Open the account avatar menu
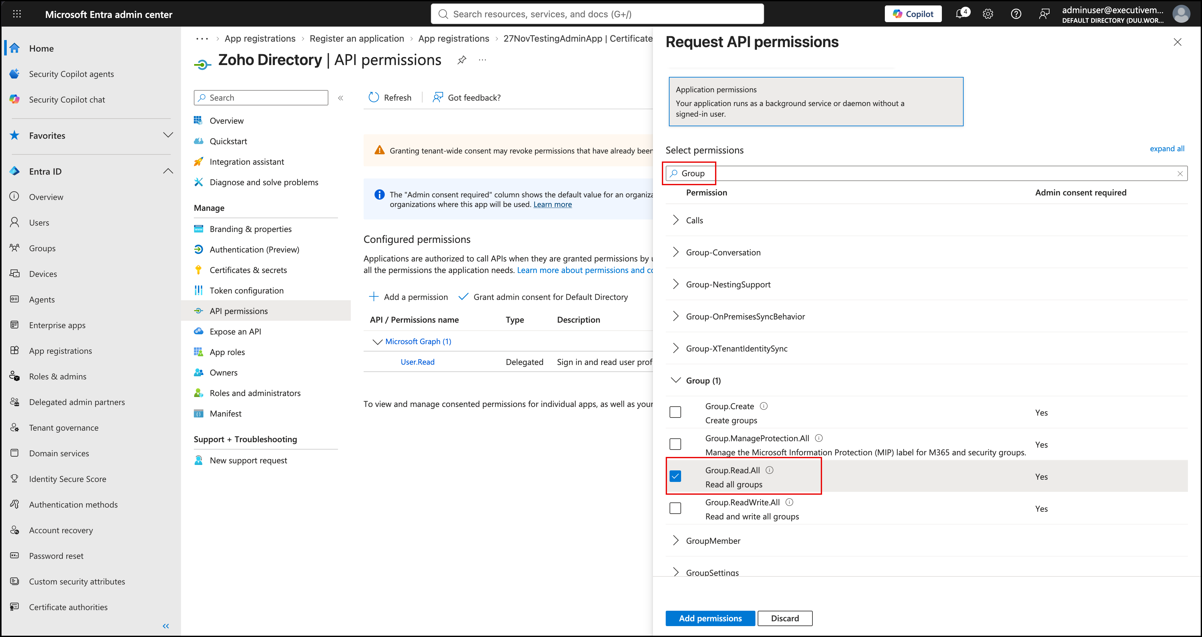This screenshot has width=1202, height=637. pos(1181,14)
